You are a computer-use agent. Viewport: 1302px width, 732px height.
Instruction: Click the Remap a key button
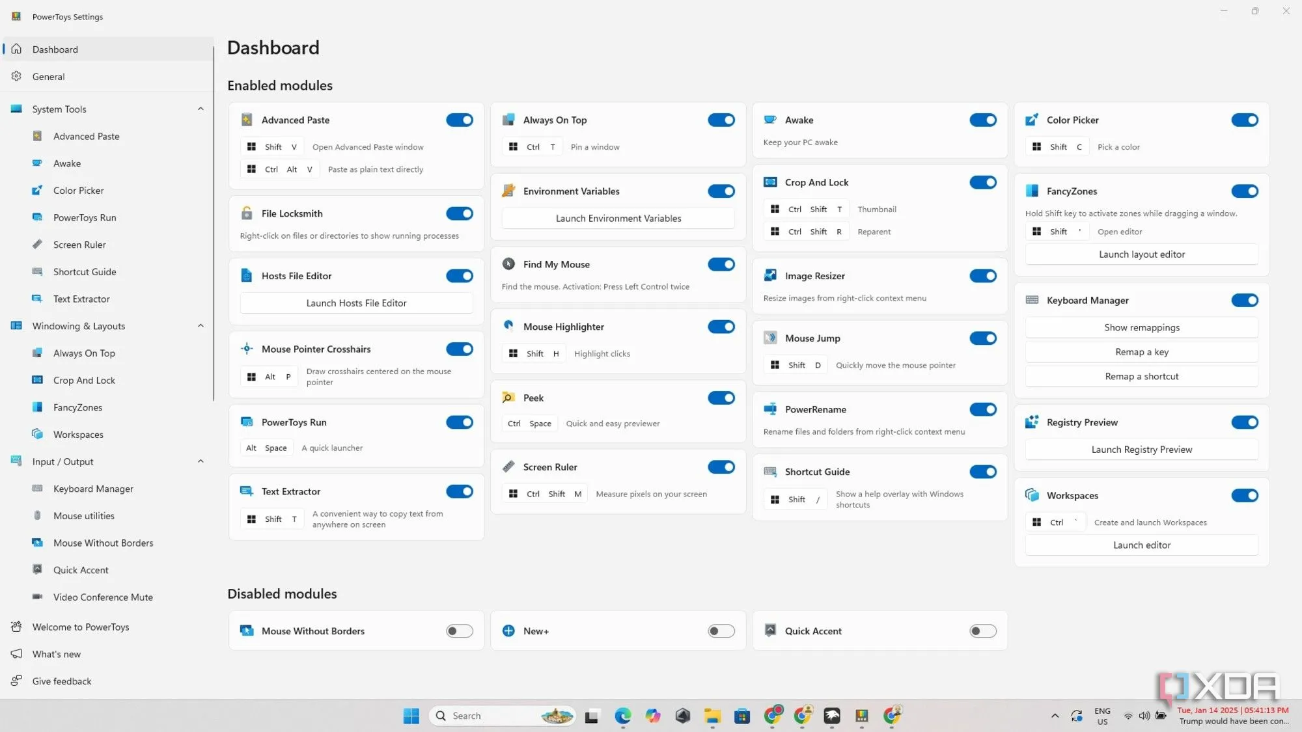(1141, 352)
